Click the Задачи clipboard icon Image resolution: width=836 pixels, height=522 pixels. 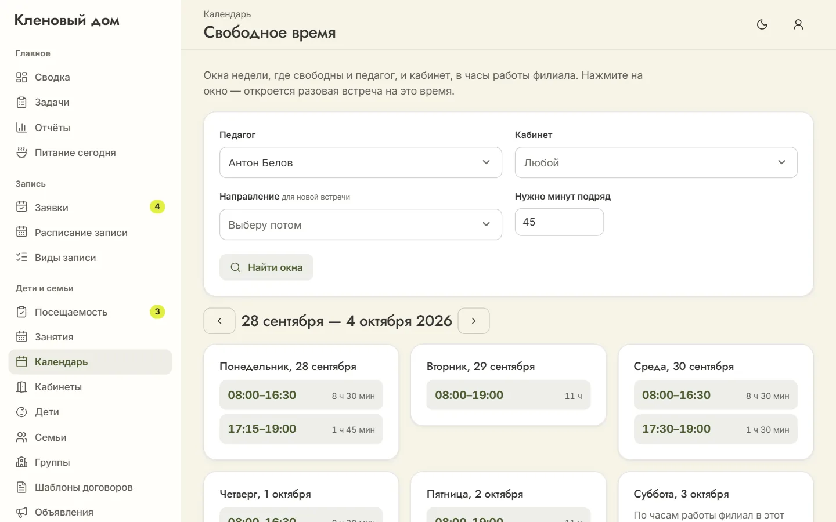21,102
